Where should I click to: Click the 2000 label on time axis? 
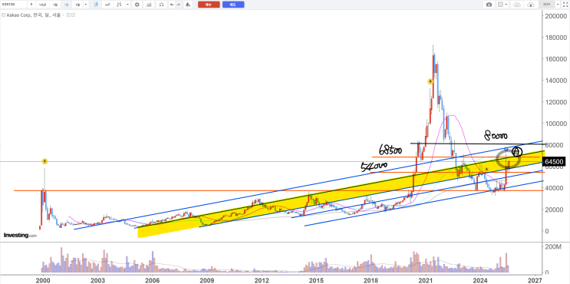tap(43, 280)
